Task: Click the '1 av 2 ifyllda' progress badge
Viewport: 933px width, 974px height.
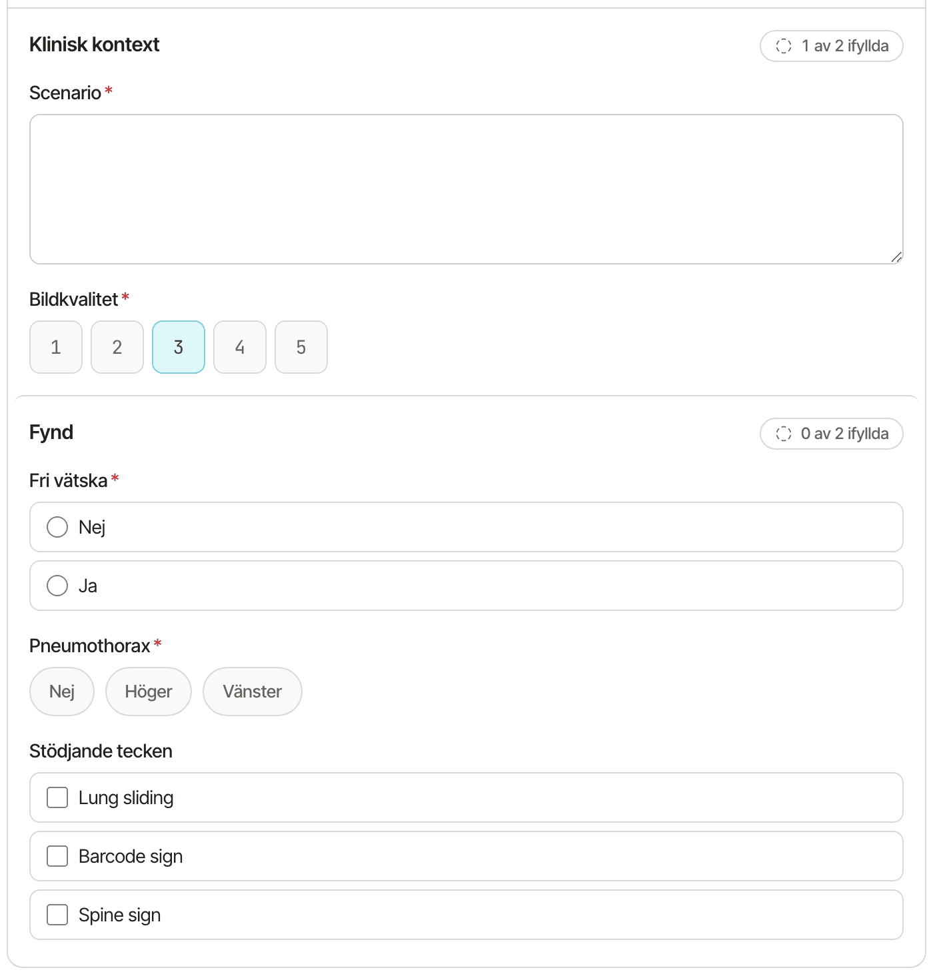Action: coord(832,46)
